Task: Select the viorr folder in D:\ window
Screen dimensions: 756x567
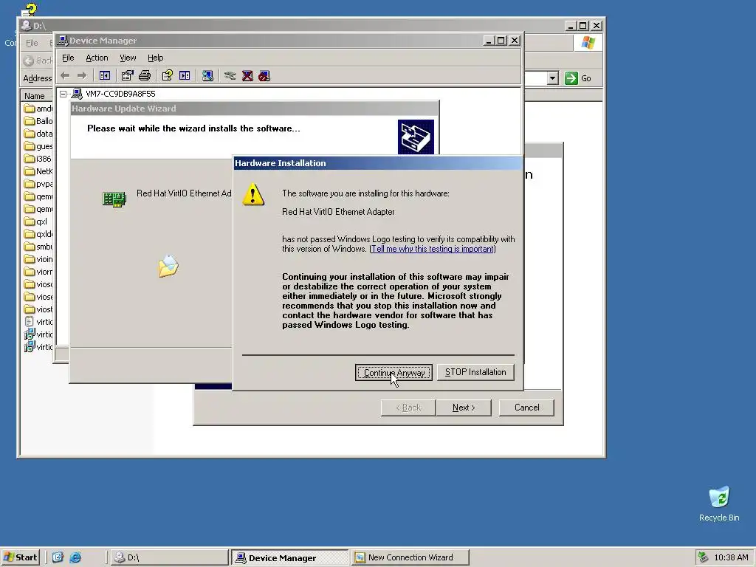Action: (38, 272)
